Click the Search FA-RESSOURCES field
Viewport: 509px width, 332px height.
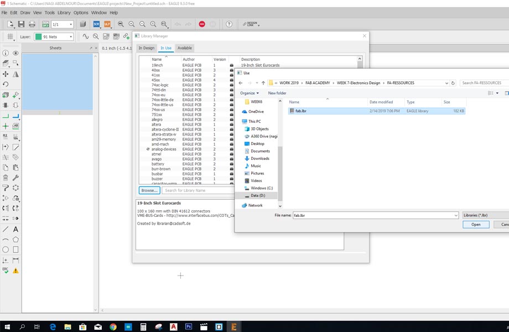click(484, 83)
